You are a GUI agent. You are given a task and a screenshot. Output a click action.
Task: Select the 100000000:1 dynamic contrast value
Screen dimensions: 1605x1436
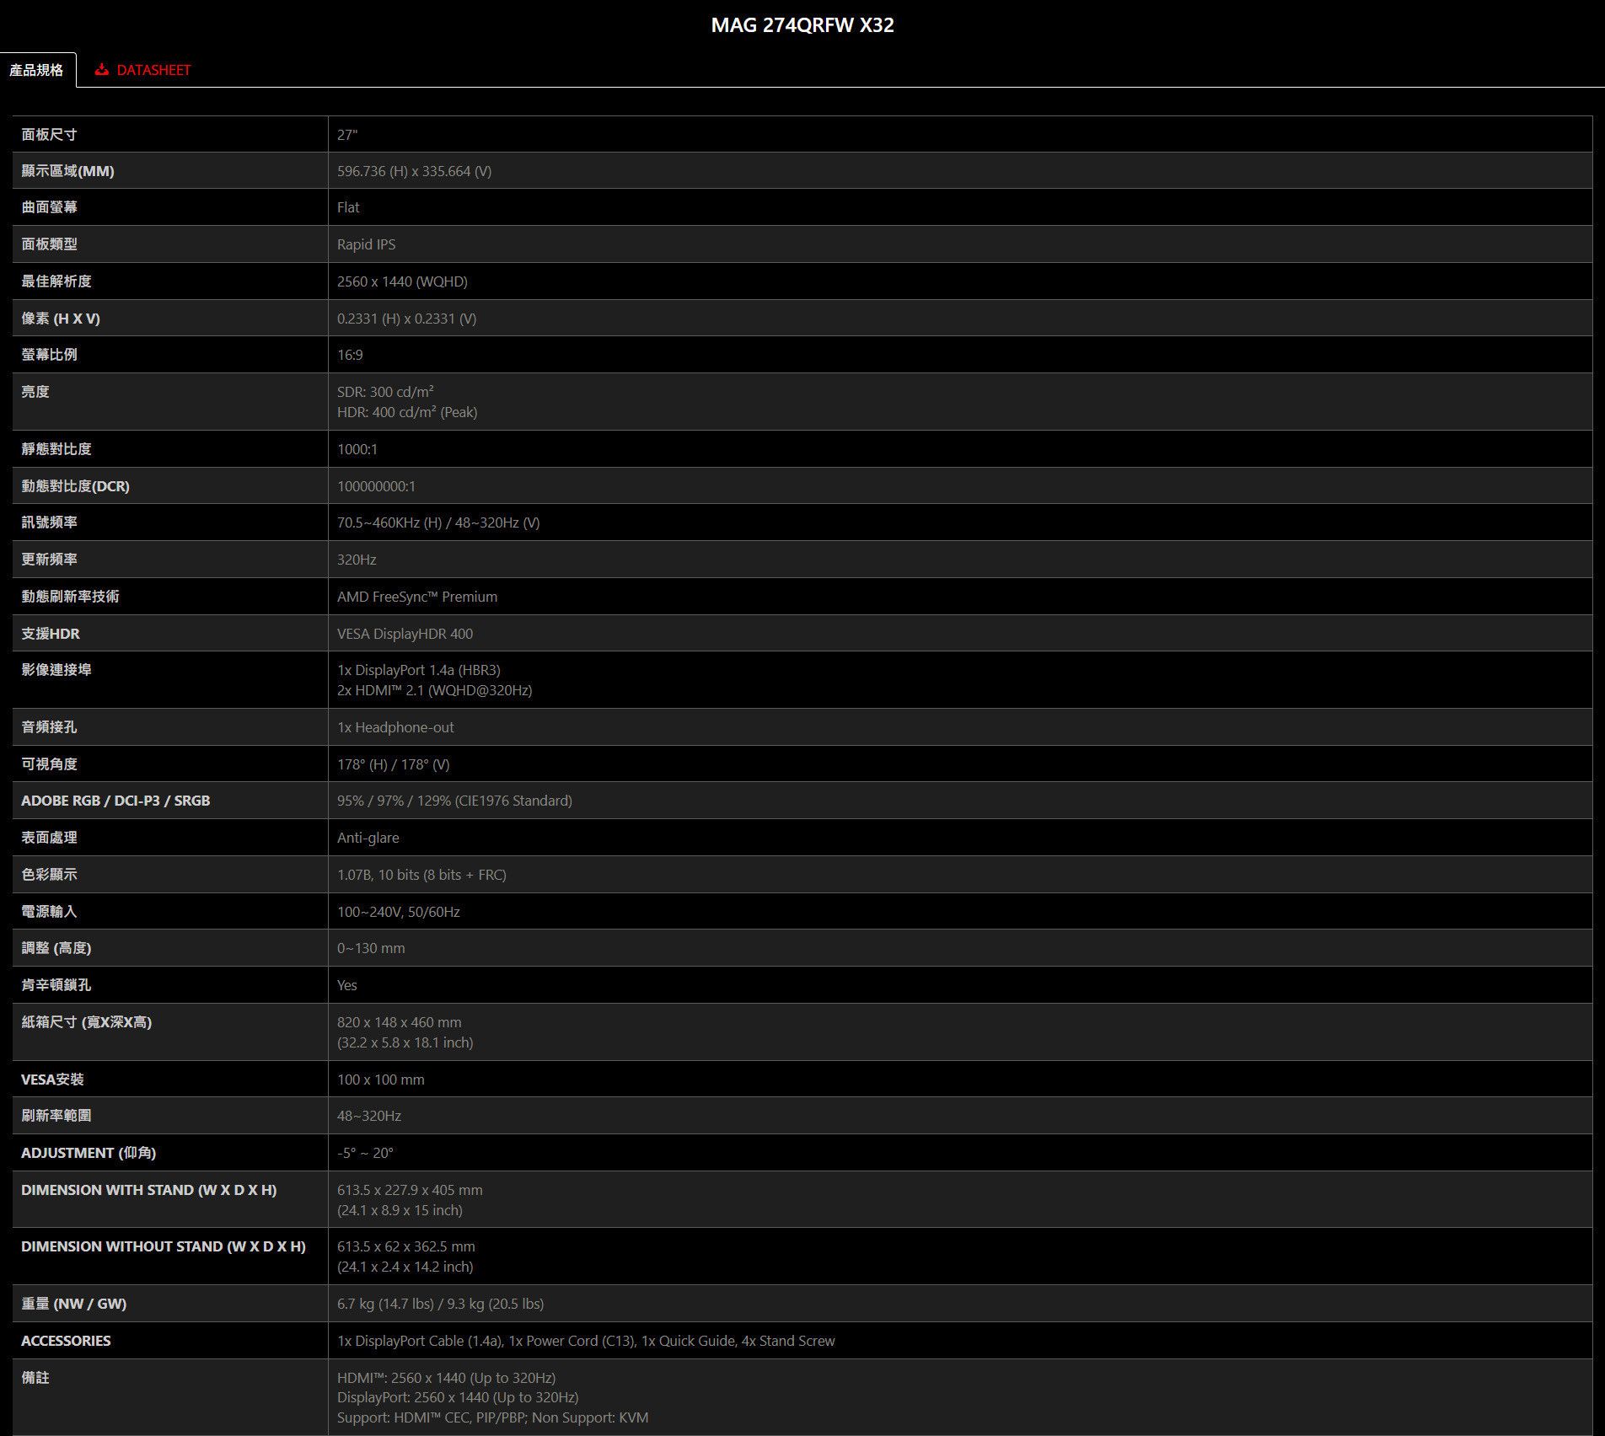pyautogui.click(x=376, y=486)
